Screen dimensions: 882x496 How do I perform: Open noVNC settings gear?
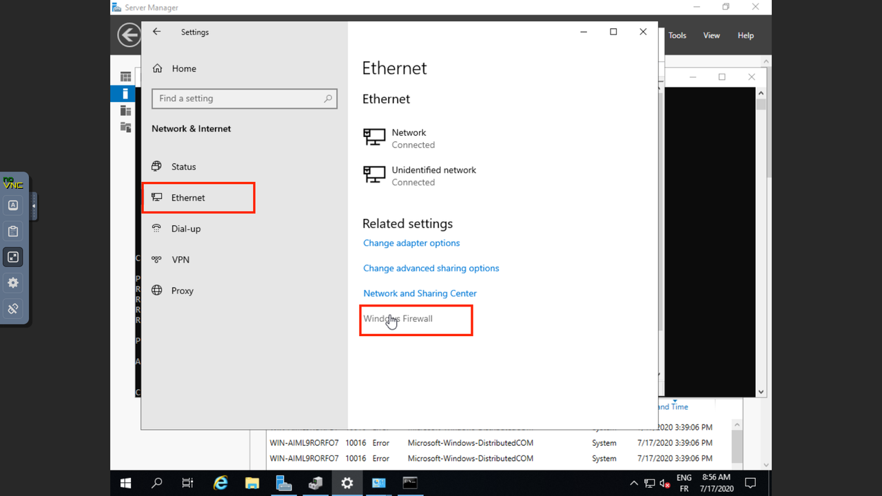(x=13, y=282)
